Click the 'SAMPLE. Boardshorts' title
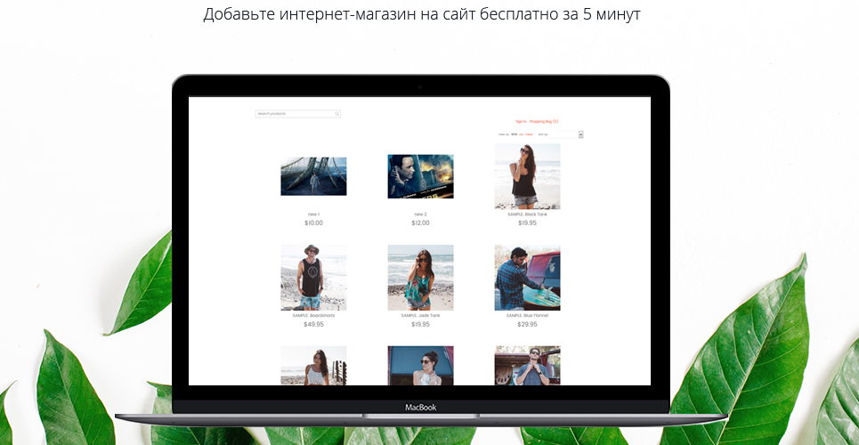 click(313, 316)
